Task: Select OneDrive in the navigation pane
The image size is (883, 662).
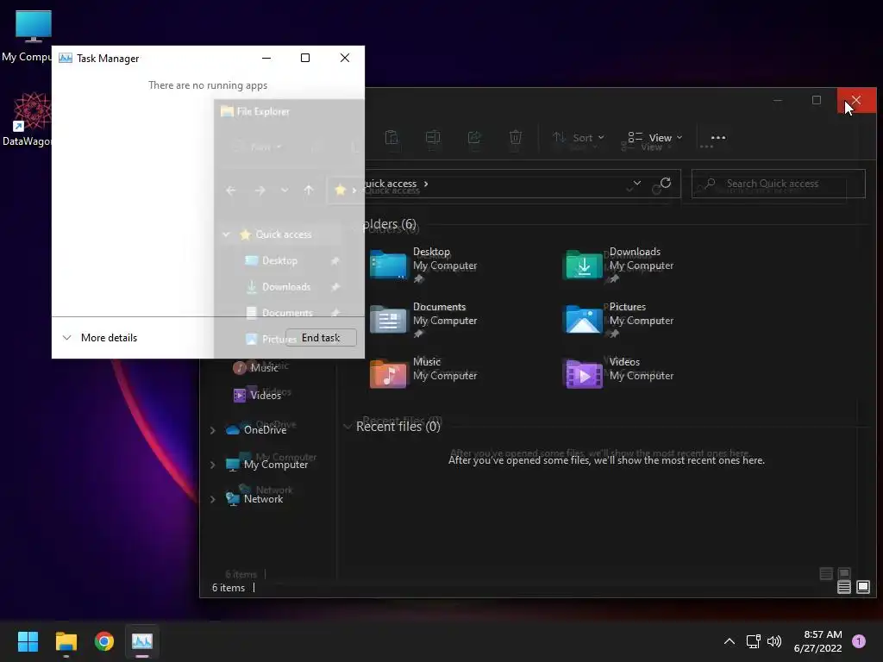Action: 256,430
